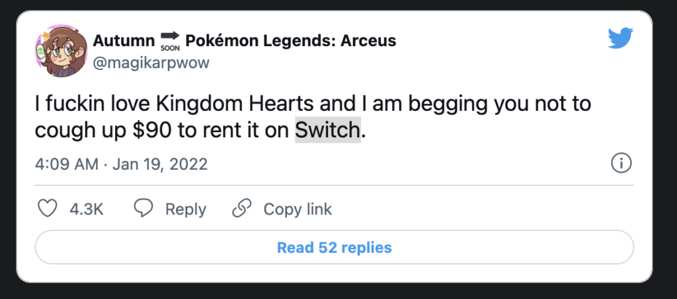This screenshot has width=677, height=299.
Task: Click the chain link icon
Action: click(242, 209)
